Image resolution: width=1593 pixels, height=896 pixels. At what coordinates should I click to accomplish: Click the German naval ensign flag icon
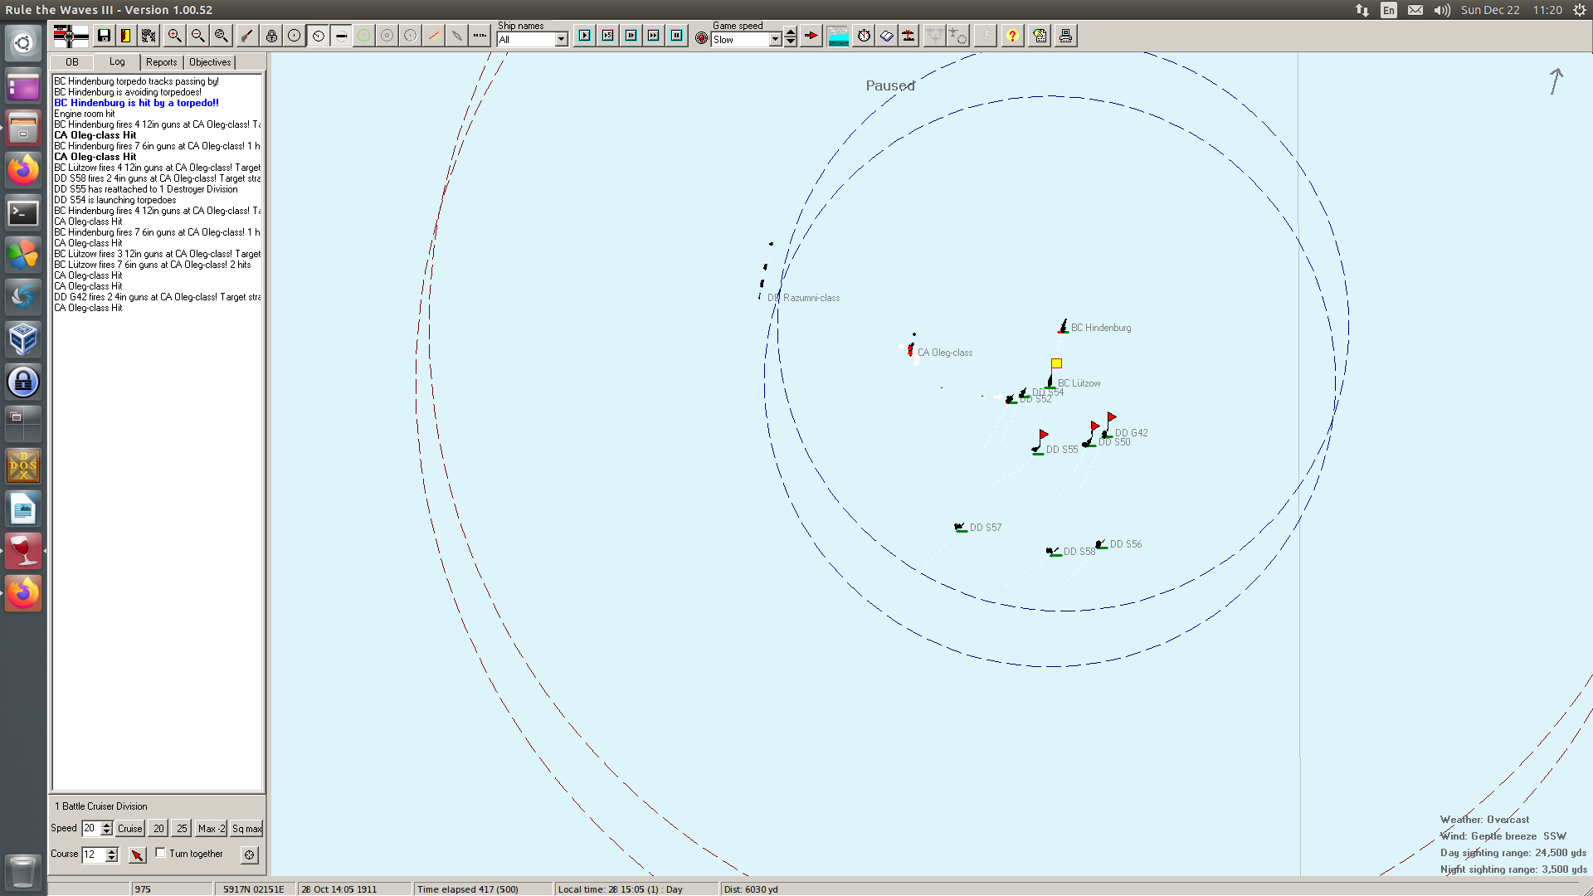(x=71, y=36)
